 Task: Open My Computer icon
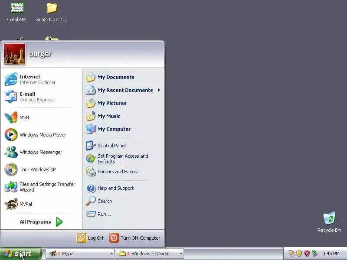click(91, 129)
